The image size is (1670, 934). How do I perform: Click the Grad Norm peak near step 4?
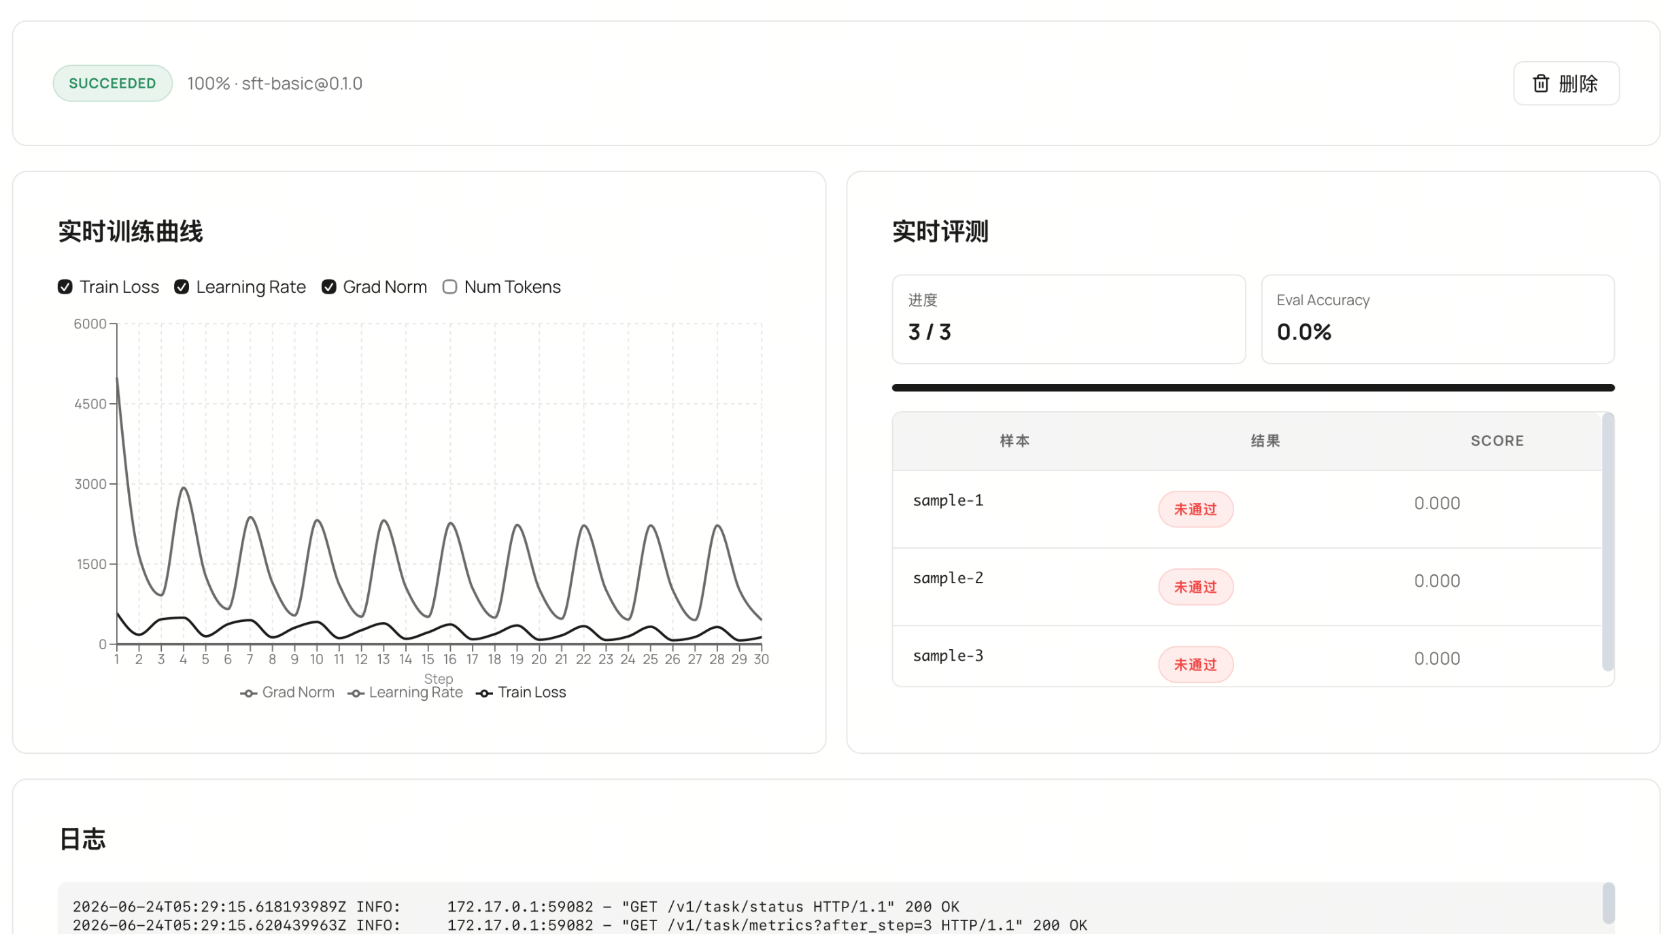click(x=184, y=488)
